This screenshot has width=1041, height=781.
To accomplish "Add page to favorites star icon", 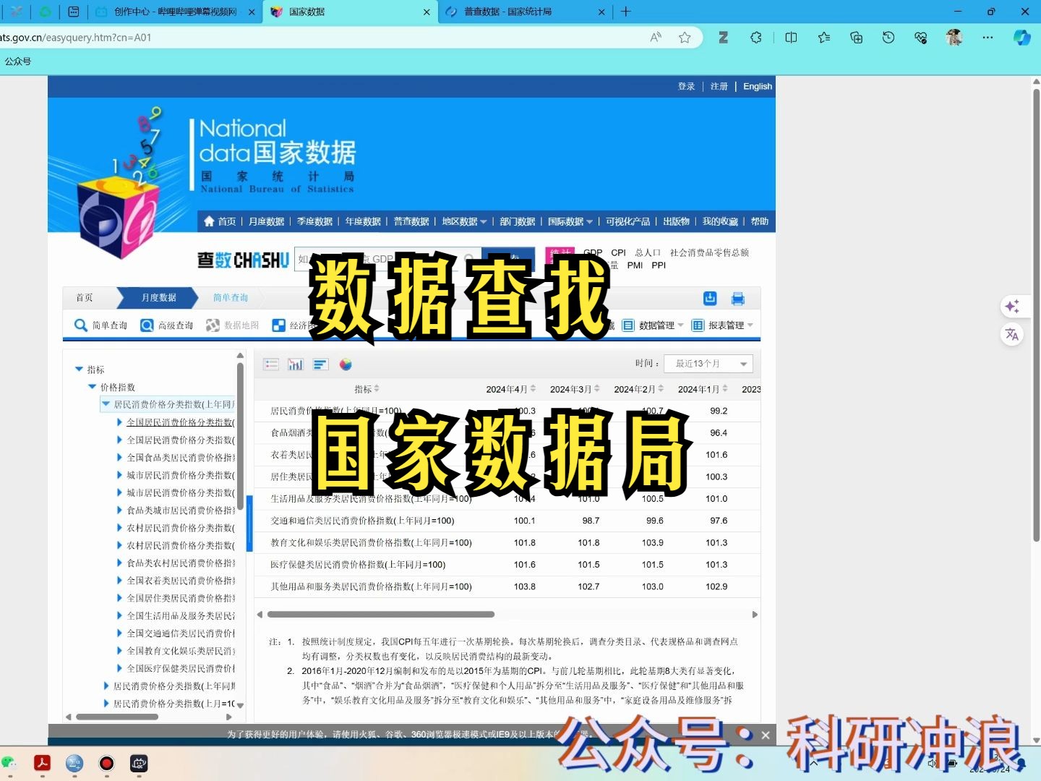I will pos(685,37).
